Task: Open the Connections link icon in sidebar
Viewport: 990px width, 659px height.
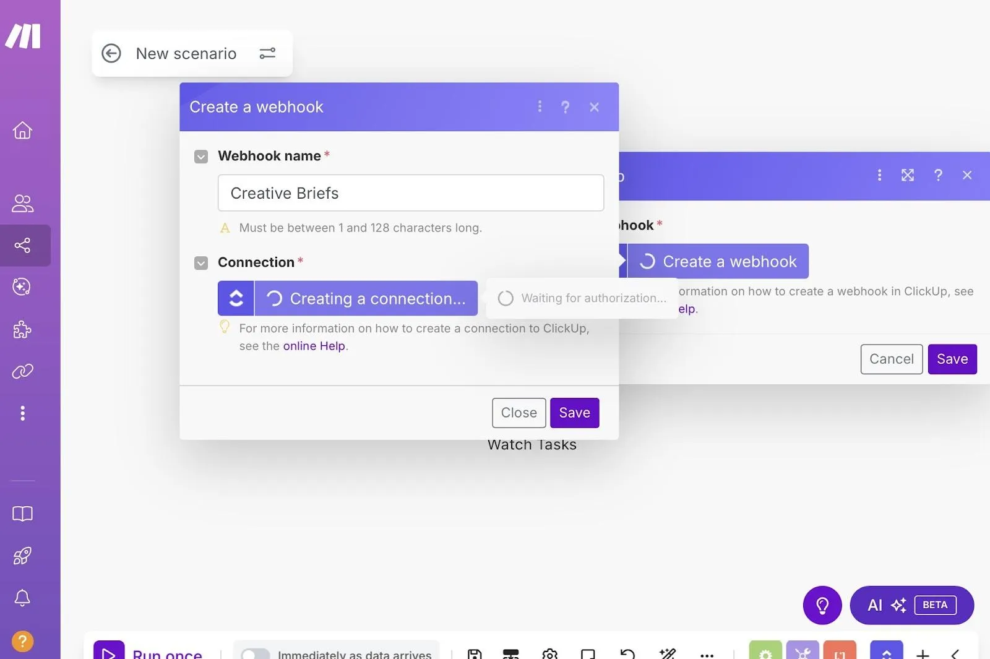Action: 22,371
